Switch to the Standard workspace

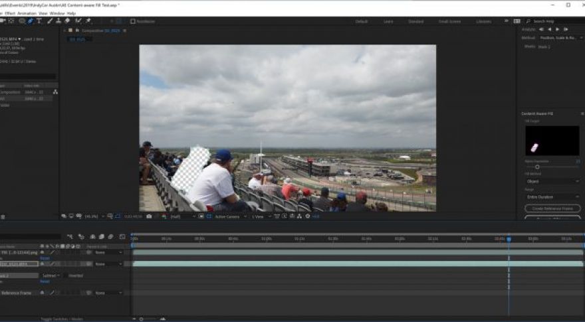(x=415, y=21)
